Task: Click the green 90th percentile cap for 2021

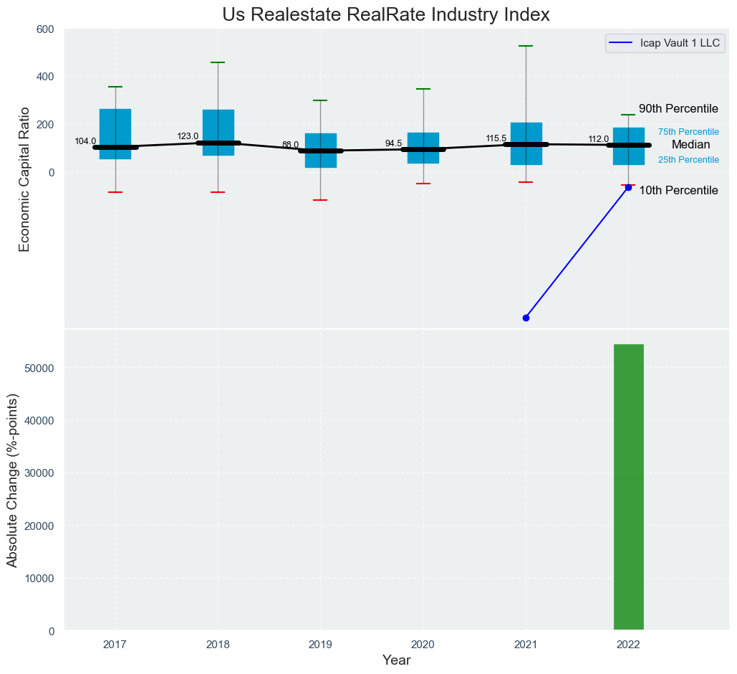Action: click(x=526, y=46)
